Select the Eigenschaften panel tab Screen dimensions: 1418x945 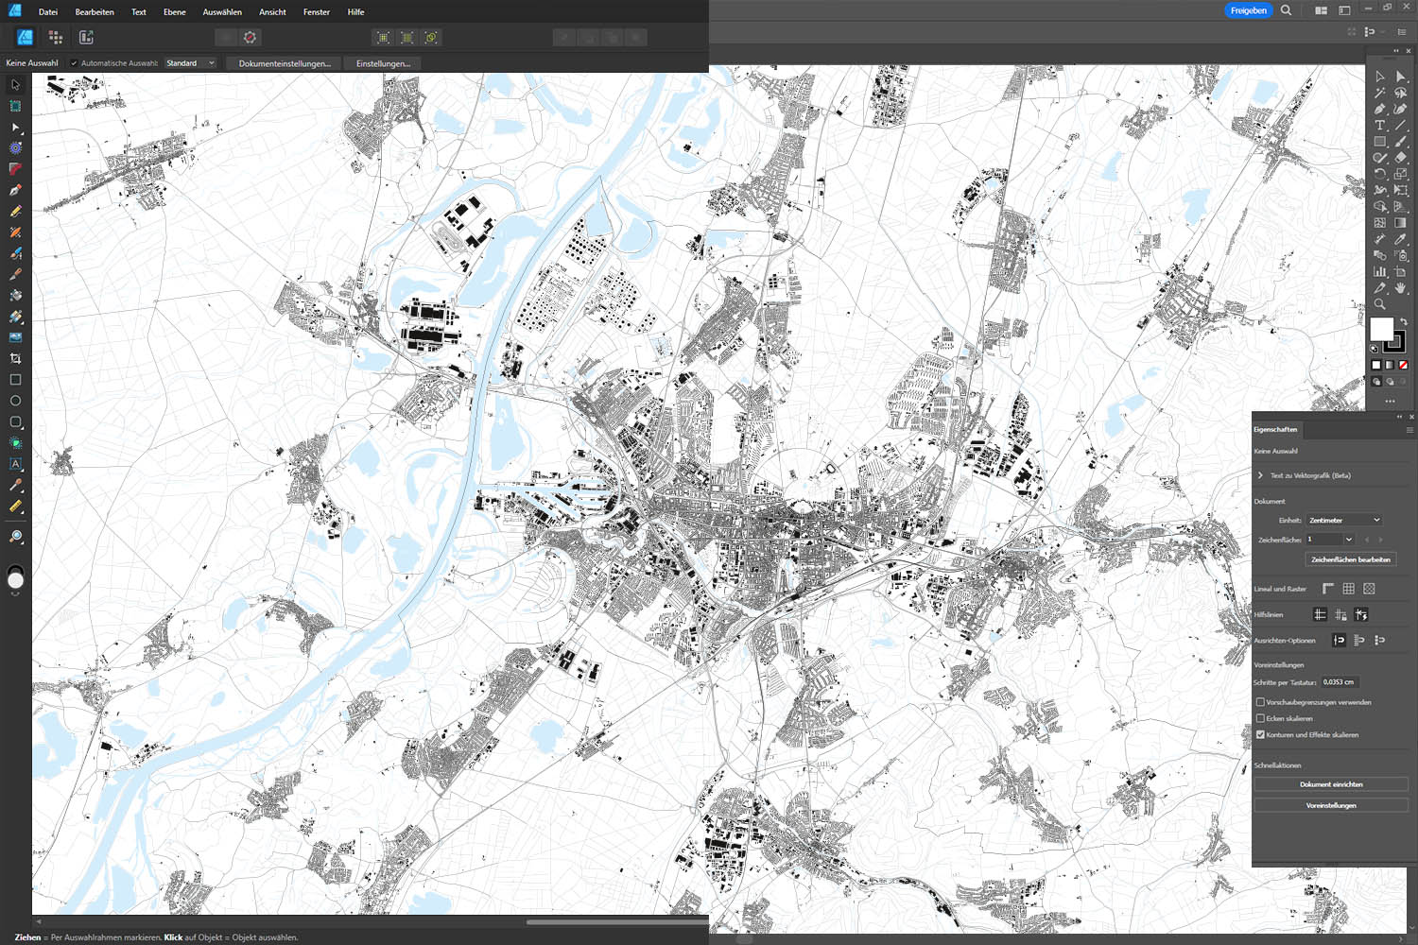click(x=1276, y=429)
